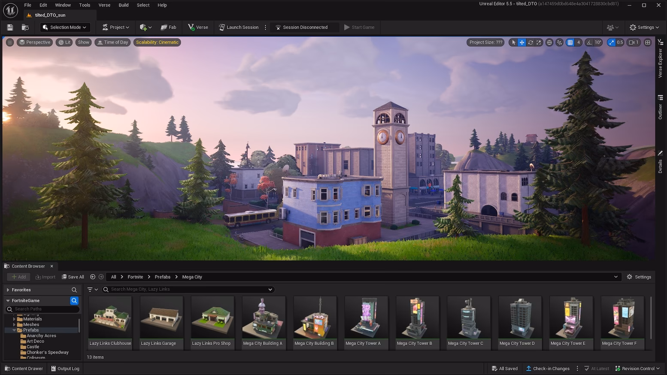Expand the Favorites section
Screen dimensions: 667x375
pos(8,290)
